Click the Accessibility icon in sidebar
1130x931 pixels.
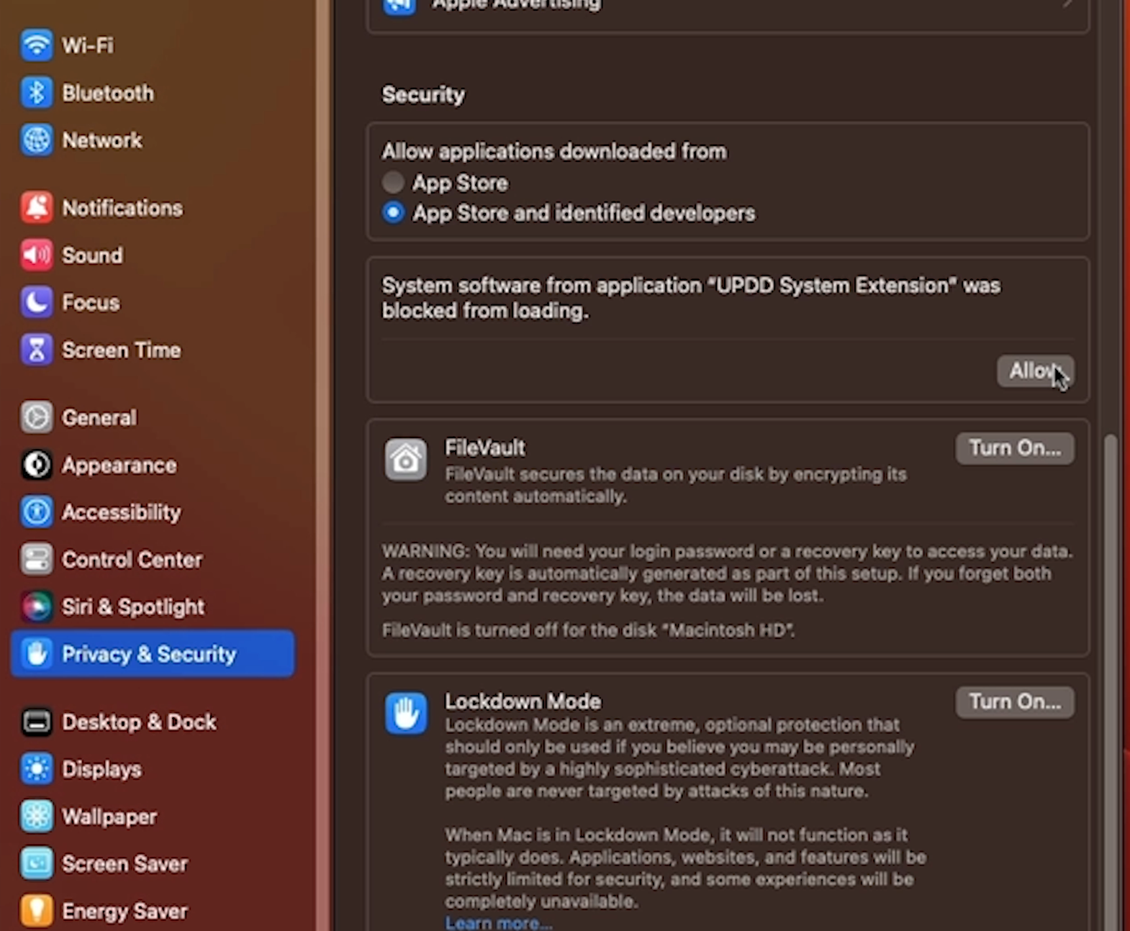click(37, 512)
